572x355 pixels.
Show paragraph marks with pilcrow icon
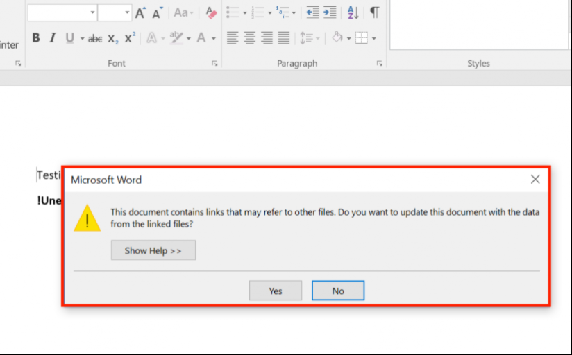coord(375,12)
